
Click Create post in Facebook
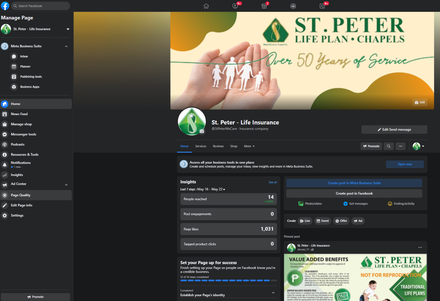[354, 193]
